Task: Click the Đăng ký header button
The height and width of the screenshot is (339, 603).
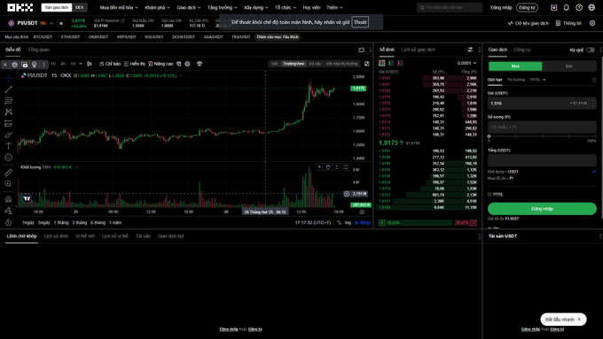Action: [527, 7]
